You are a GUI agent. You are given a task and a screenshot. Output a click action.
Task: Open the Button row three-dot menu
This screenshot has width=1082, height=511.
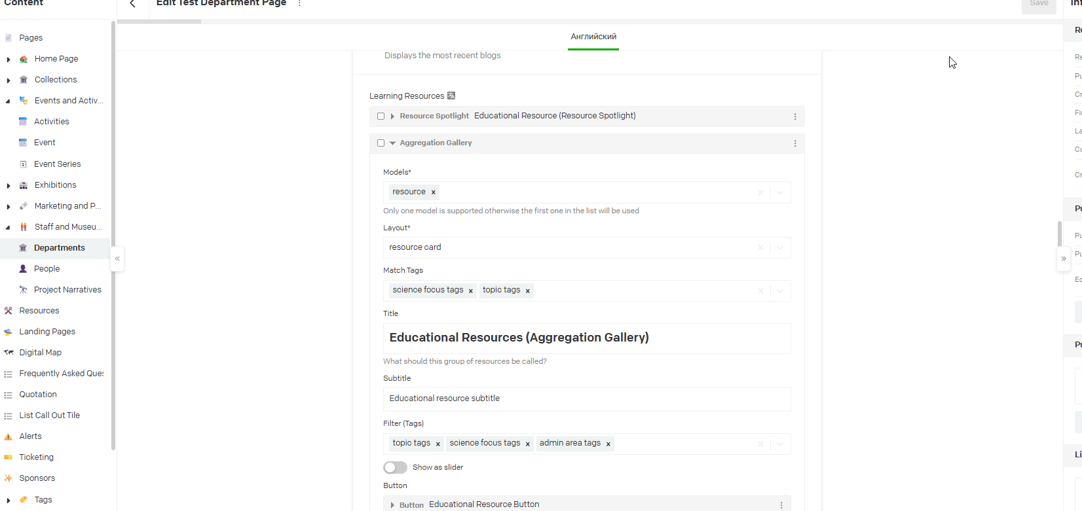781,505
